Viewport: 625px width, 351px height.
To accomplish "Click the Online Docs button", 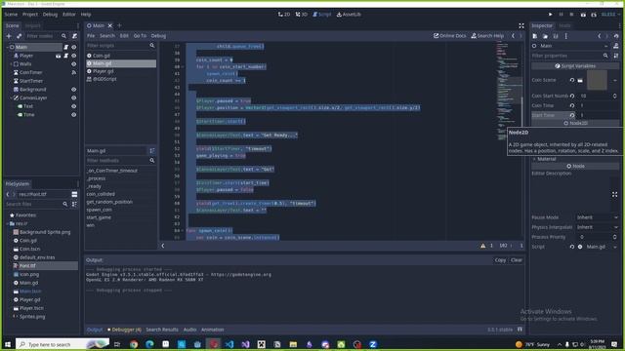I will (x=449, y=36).
